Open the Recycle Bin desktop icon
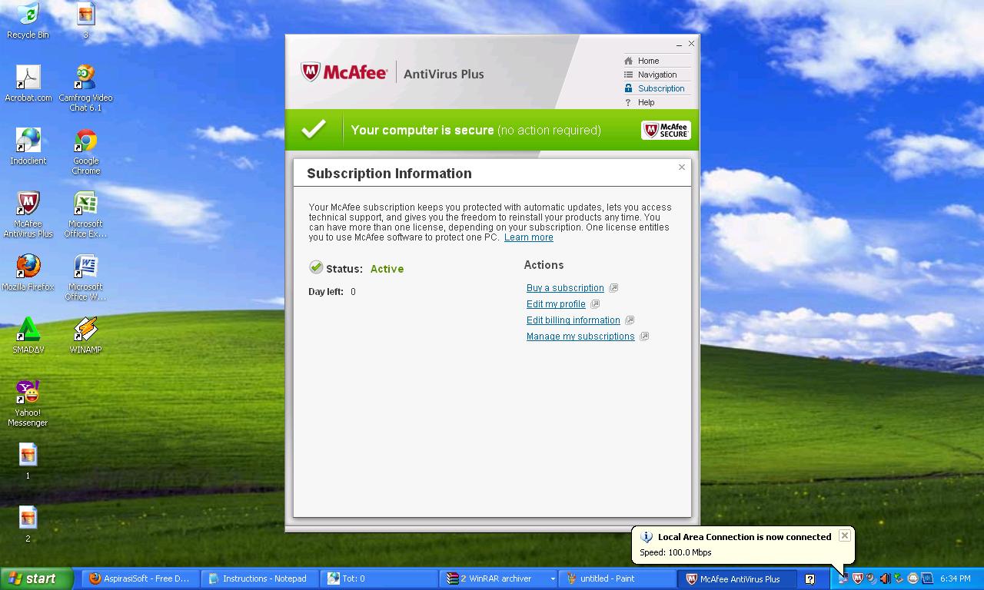 28,20
